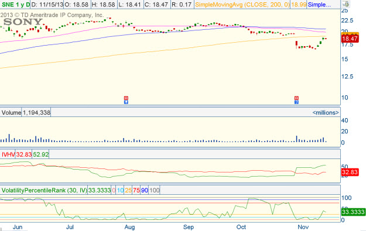Click the IVHV study label
Viewport: 366px width, 231px height.
(8, 154)
